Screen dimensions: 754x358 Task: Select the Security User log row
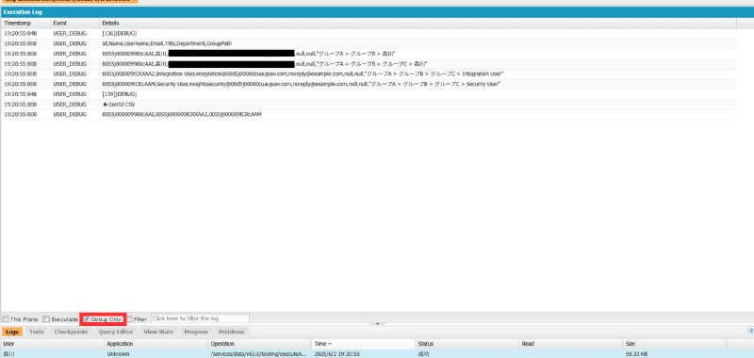point(369,84)
